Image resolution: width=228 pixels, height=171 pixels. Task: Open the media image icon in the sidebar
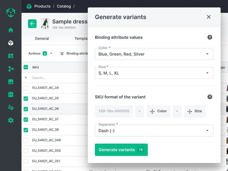tap(11, 82)
